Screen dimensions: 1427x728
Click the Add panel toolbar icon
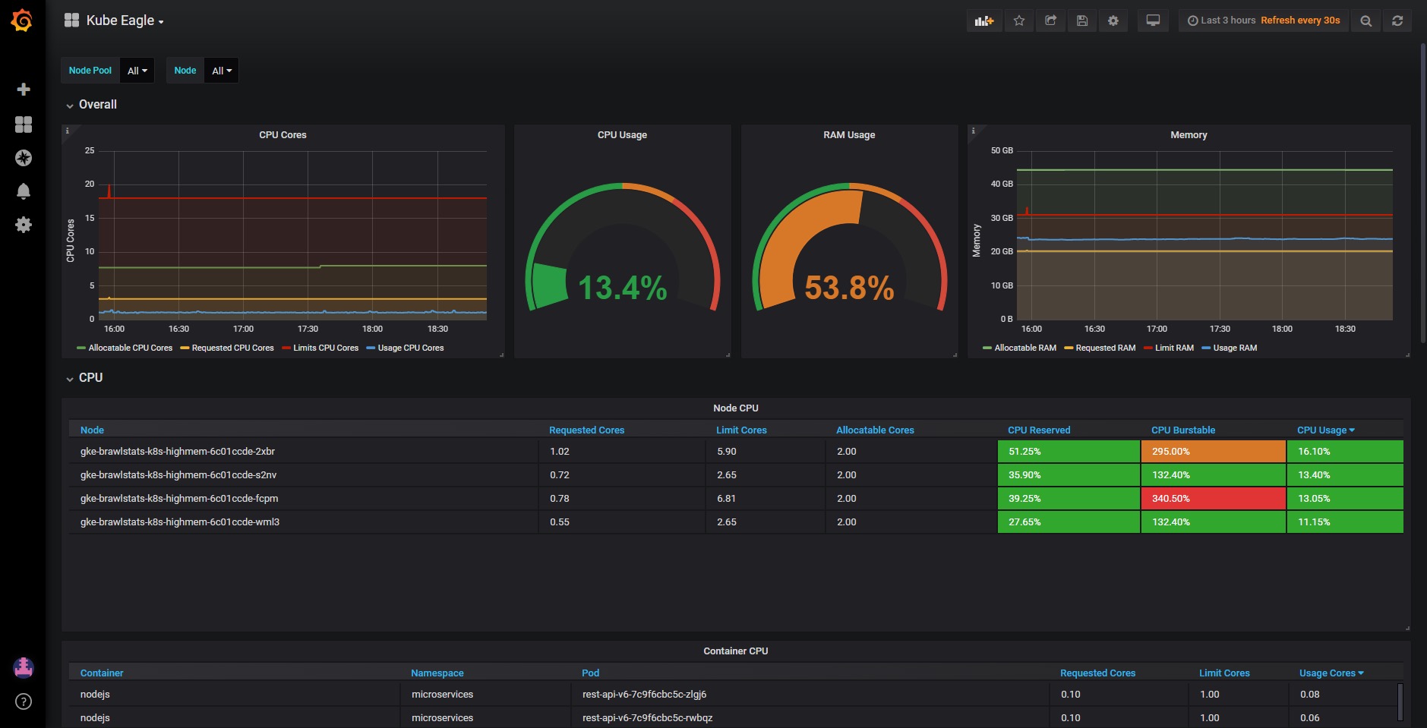point(984,20)
